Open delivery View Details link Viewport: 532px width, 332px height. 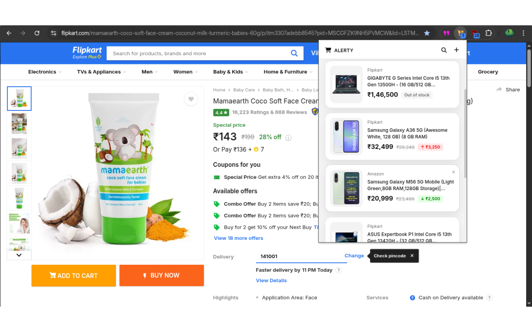point(271,281)
